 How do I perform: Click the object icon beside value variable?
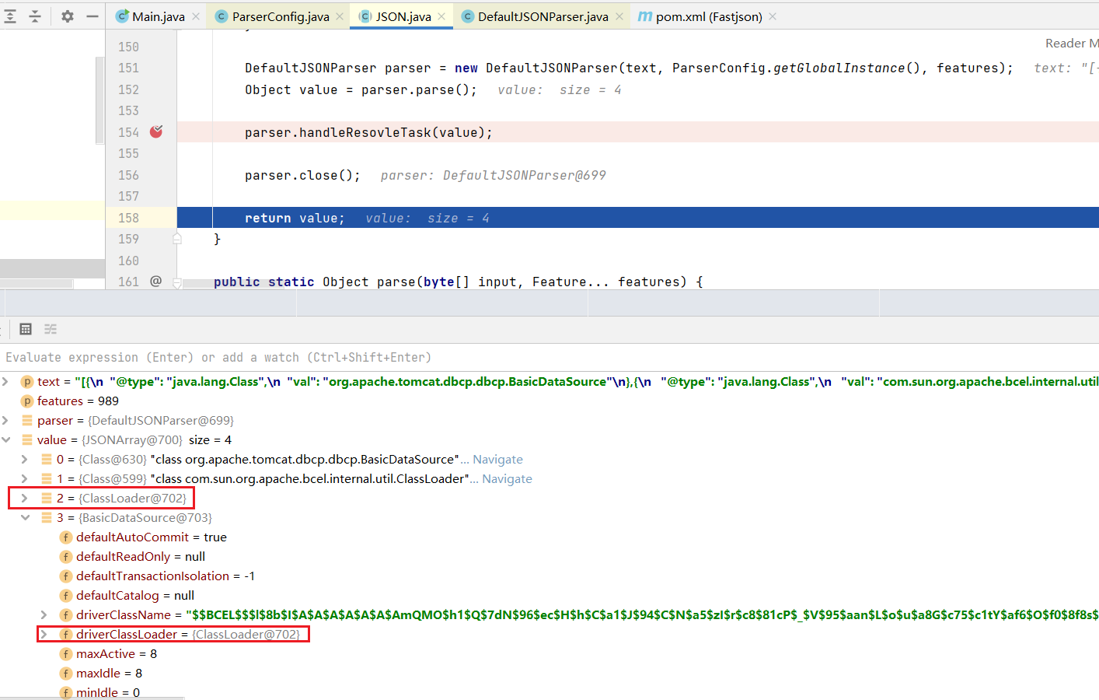pyautogui.click(x=27, y=439)
